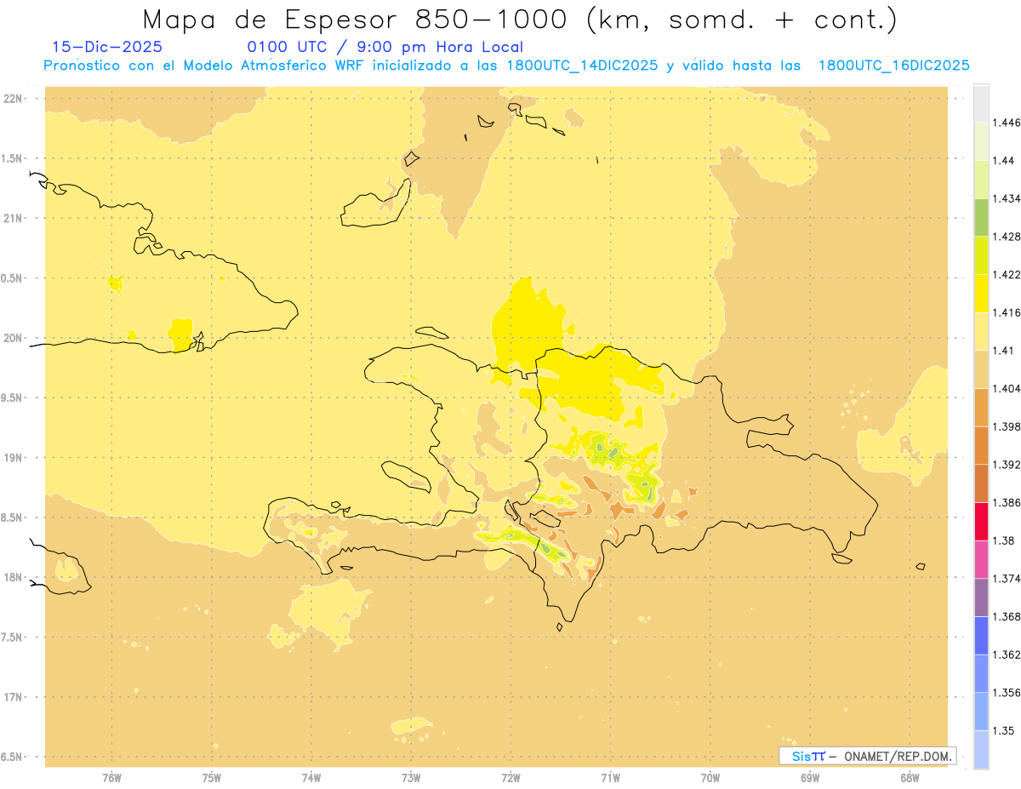Click the '19N' latitude label
This screenshot has width=1021, height=789.
pyautogui.click(x=14, y=458)
